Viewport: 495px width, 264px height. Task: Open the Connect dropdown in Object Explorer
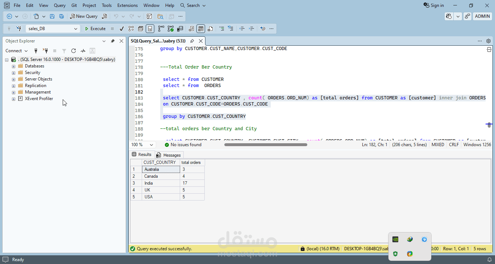pyautogui.click(x=16, y=51)
